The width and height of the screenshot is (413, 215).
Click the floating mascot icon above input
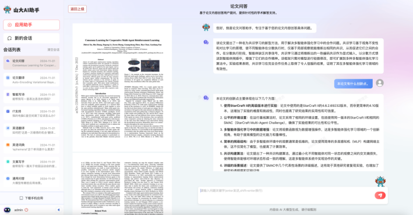pyautogui.click(x=380, y=181)
